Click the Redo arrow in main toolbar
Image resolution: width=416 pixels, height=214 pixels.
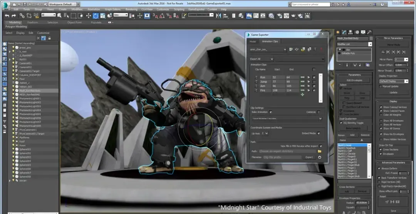coord(14,16)
